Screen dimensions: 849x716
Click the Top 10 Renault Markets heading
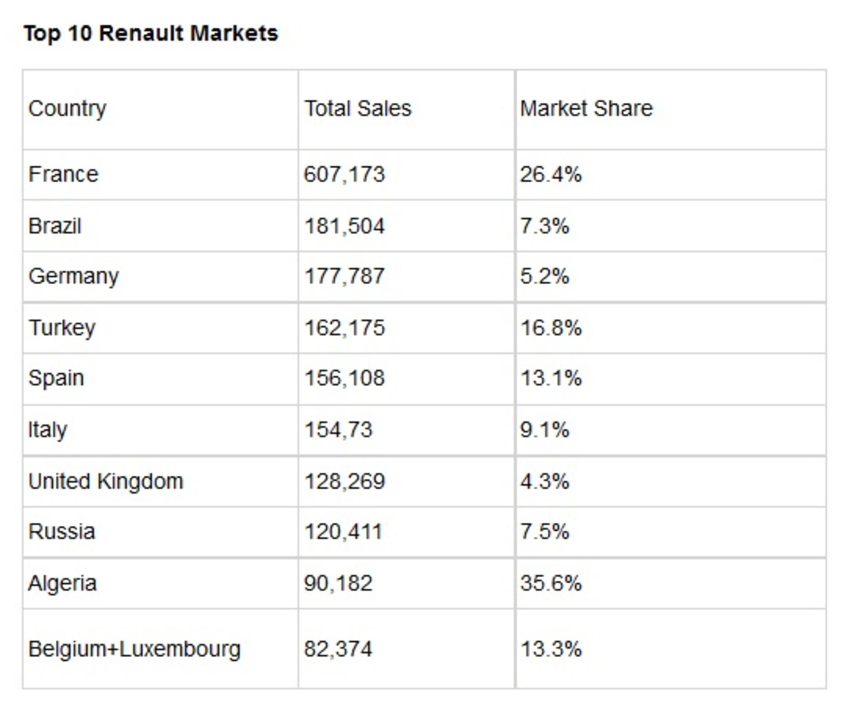tap(151, 34)
